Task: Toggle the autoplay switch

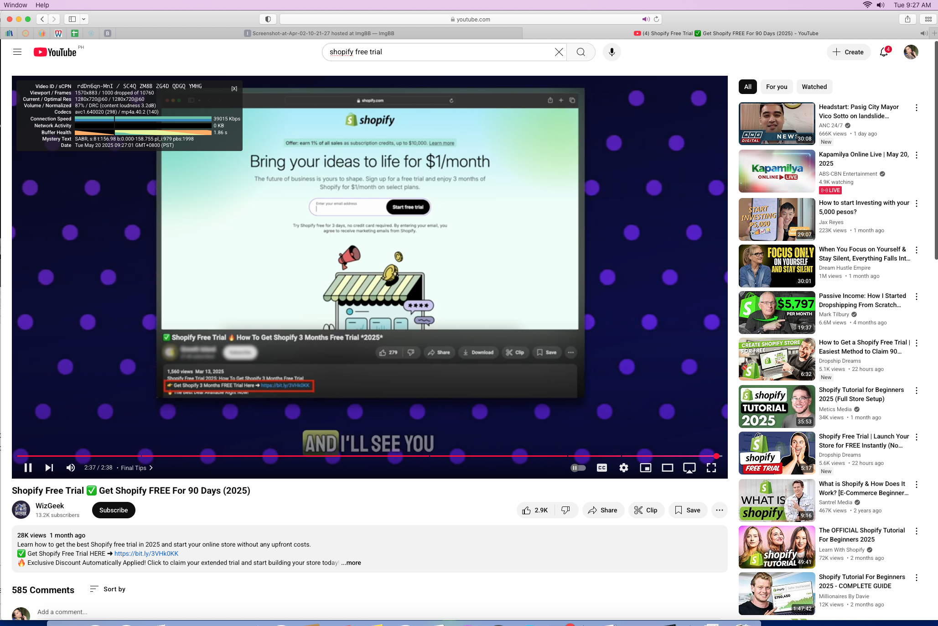Action: coord(578,468)
